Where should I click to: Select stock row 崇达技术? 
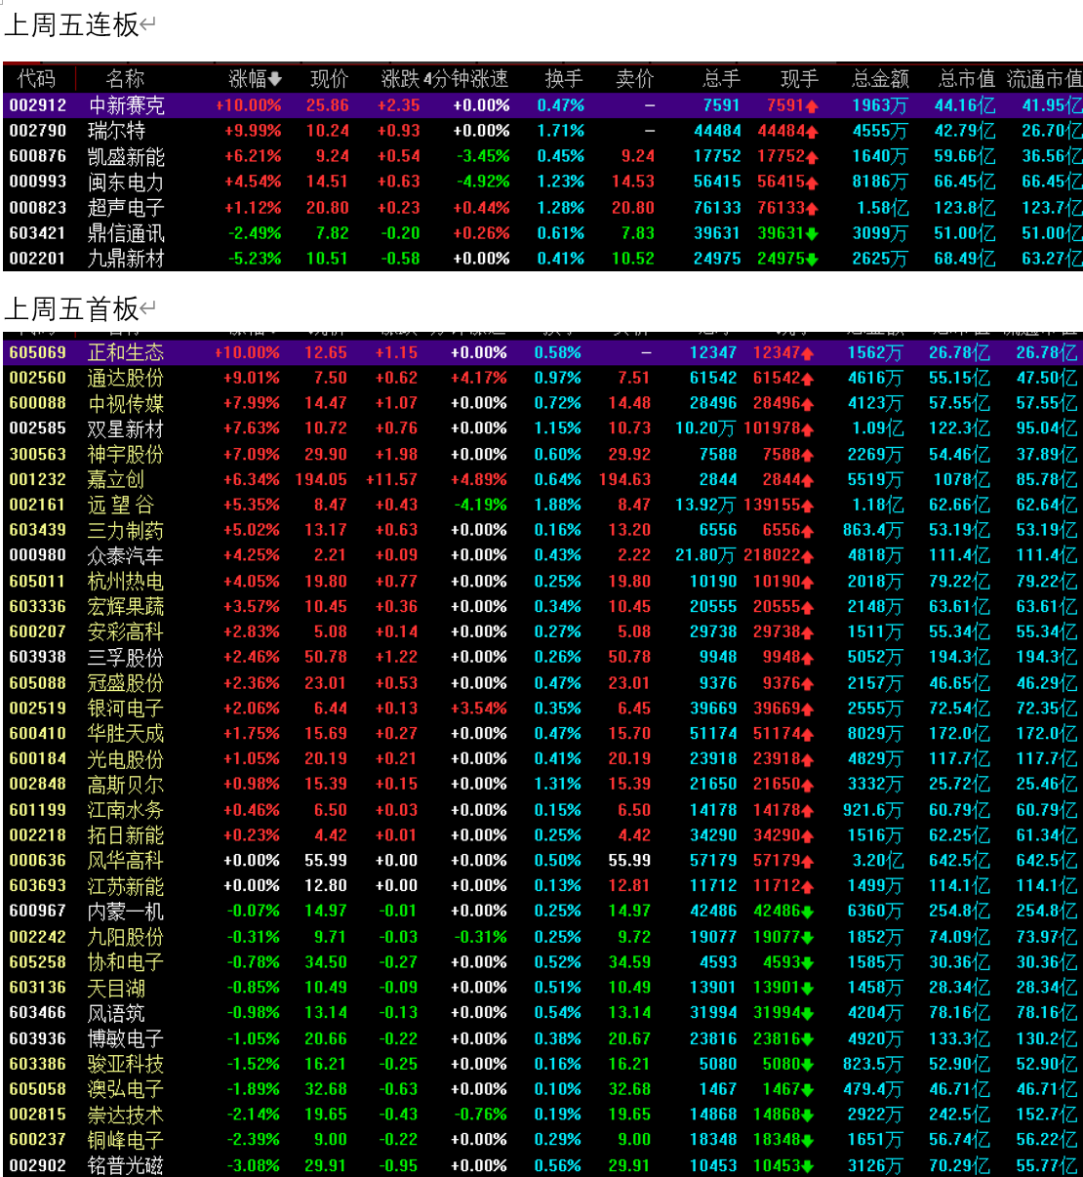[542, 1115]
